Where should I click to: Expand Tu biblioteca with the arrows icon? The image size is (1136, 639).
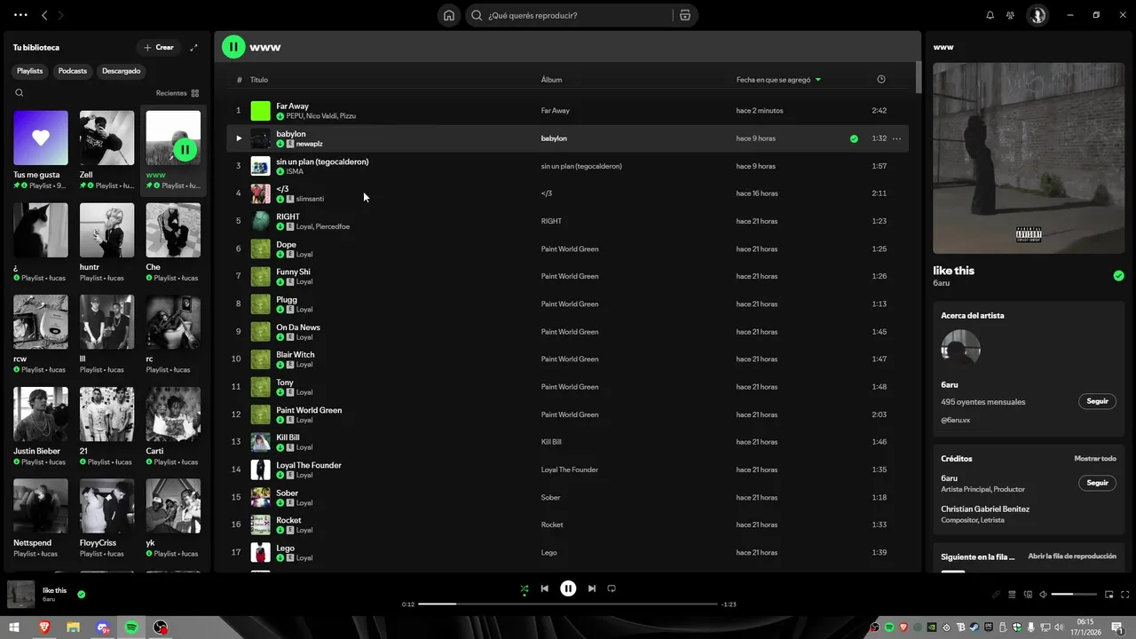point(193,47)
